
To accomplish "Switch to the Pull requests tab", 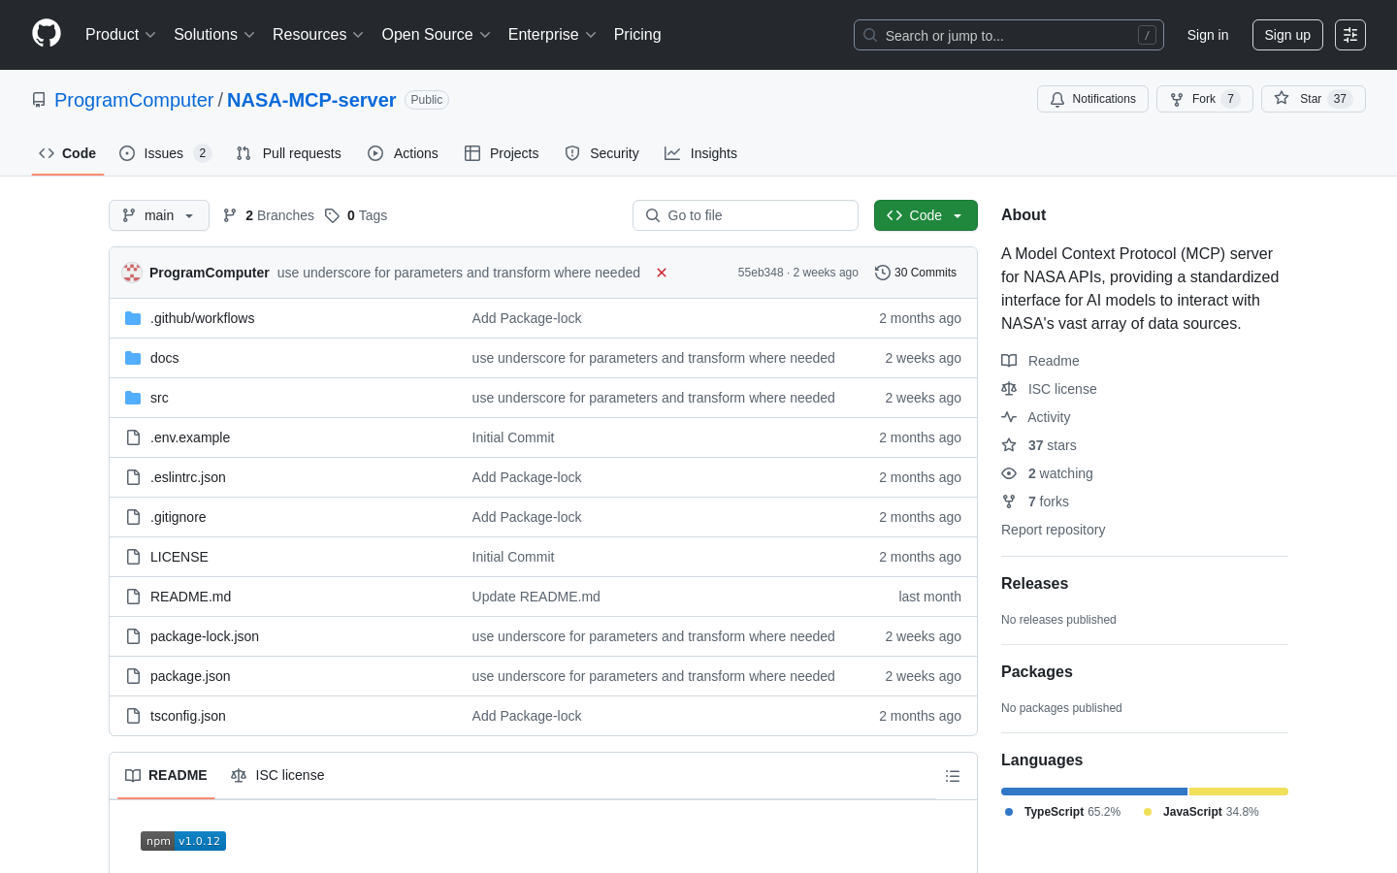I will (x=289, y=153).
